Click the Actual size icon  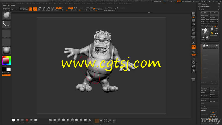[x=193, y=29]
